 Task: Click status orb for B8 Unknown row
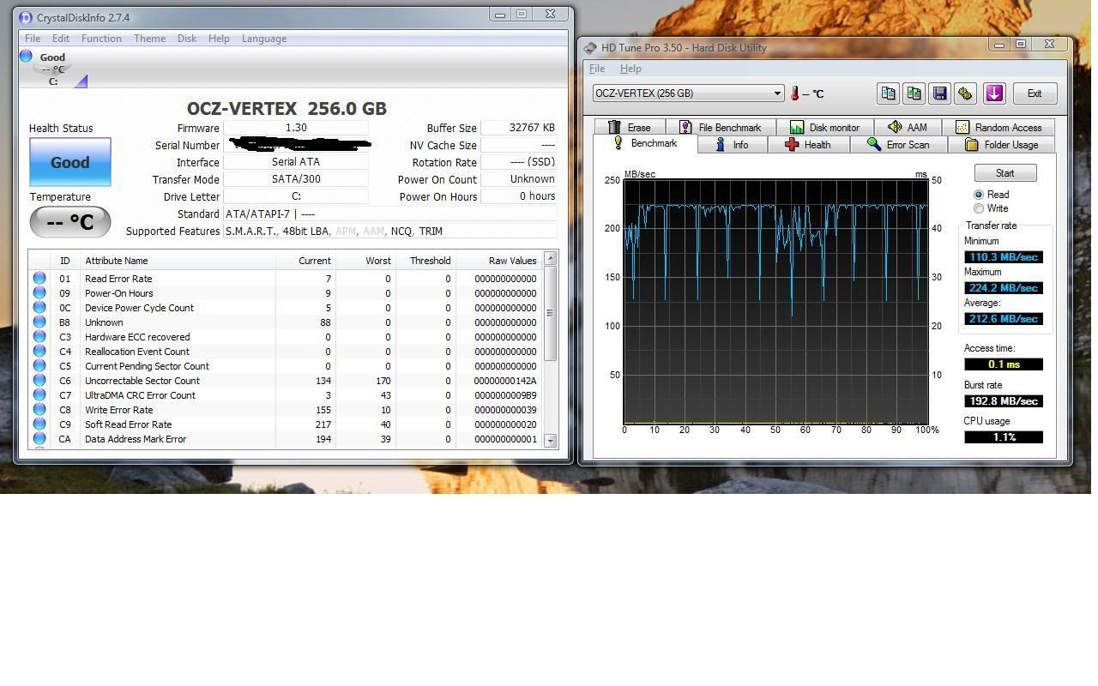[39, 322]
